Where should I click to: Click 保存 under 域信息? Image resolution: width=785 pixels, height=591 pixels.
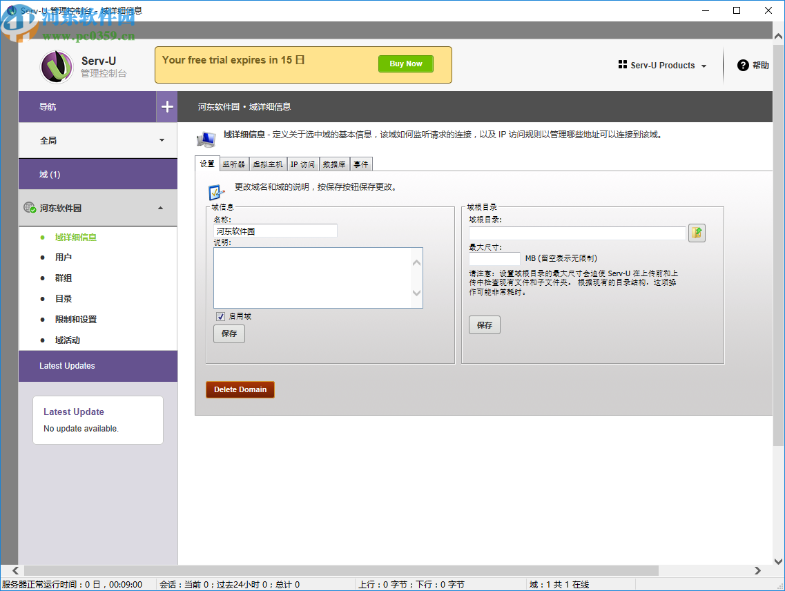click(x=229, y=333)
